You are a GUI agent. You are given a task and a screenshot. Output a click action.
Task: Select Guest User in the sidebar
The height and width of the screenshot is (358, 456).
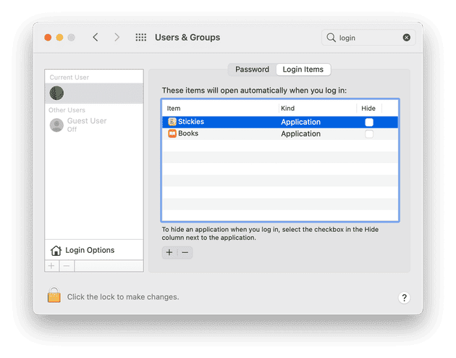tap(94, 125)
